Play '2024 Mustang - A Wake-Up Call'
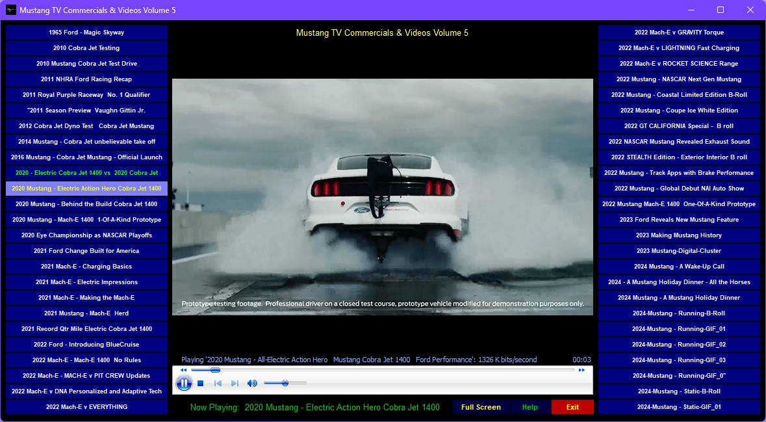766x422 pixels. pyautogui.click(x=679, y=267)
